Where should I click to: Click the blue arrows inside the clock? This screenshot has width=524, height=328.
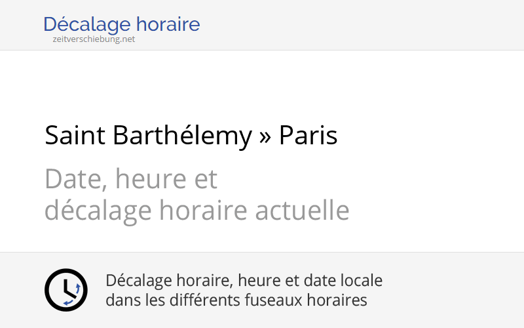[75, 295]
